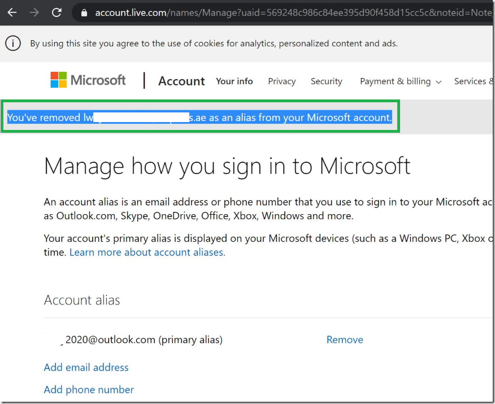Open the Your info tab
495x404 pixels.
235,81
